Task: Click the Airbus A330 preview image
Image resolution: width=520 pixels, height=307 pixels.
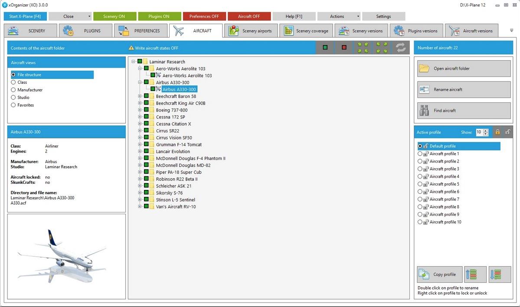Action: 62,257
